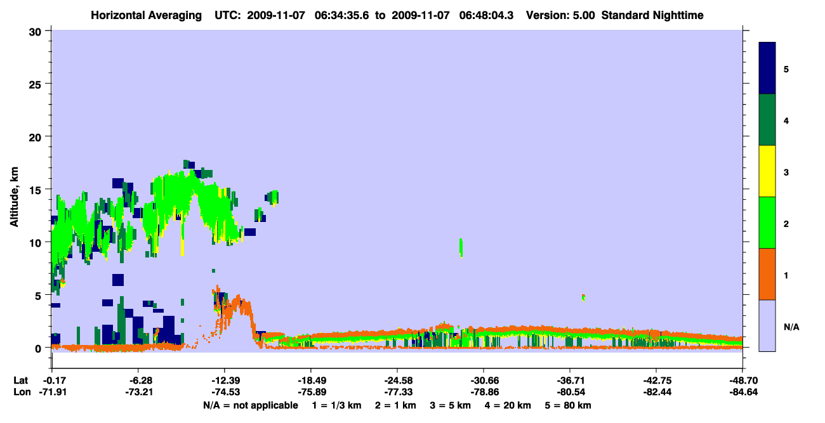Click 'Standard Nighttime' in the title

652,15
